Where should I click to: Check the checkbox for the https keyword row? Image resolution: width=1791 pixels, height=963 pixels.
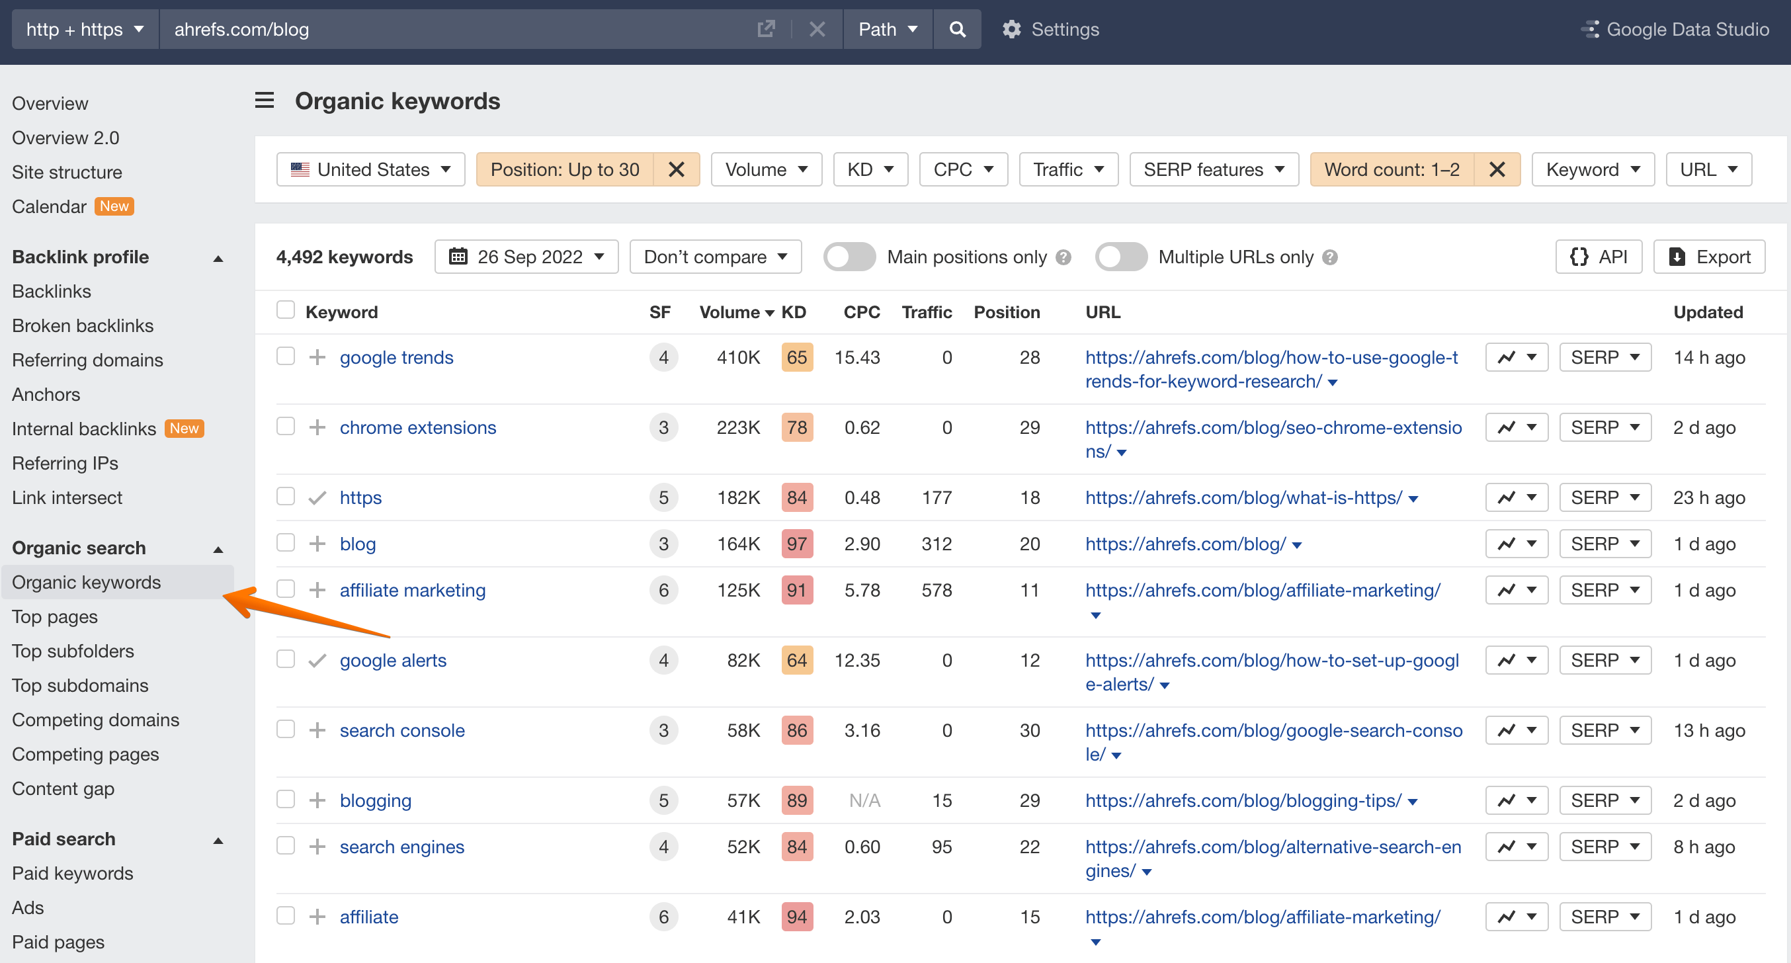(x=286, y=497)
